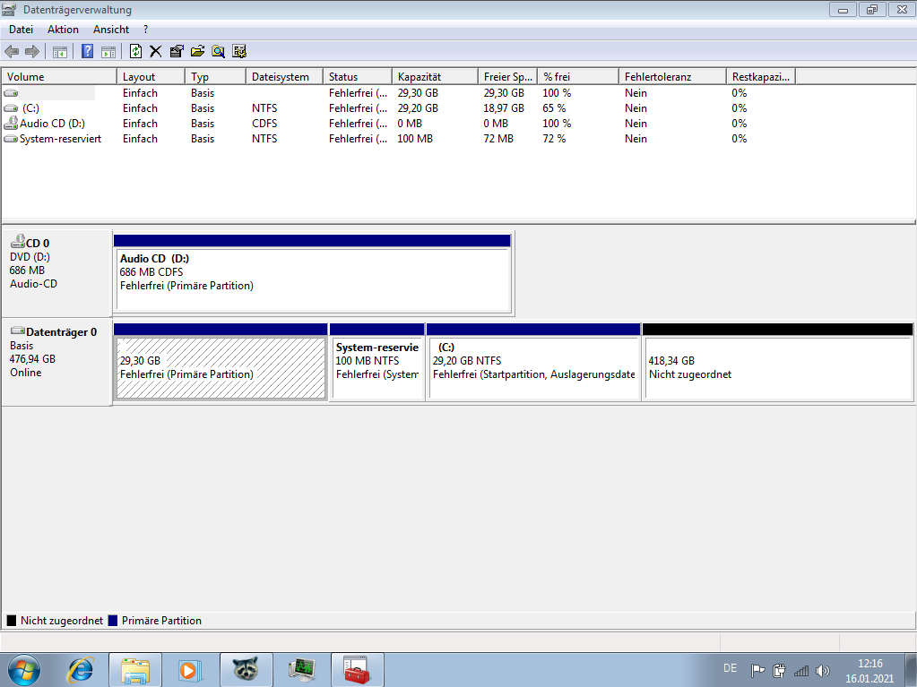Screen dimensions: 917x687
Task: Click the open folder toolbar icon
Action: point(198,51)
